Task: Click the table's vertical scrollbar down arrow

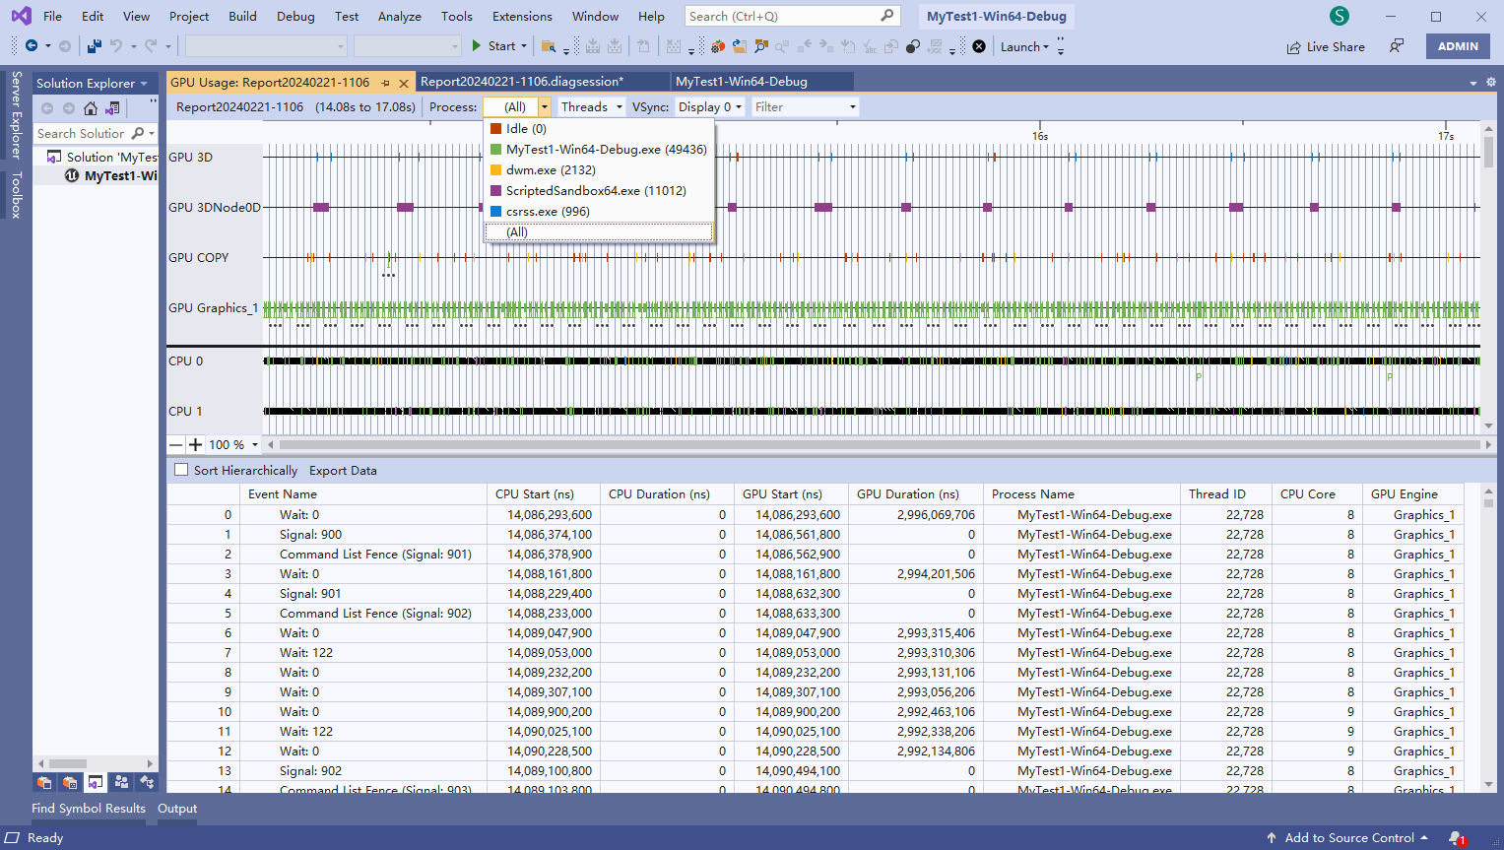Action: tap(1488, 785)
